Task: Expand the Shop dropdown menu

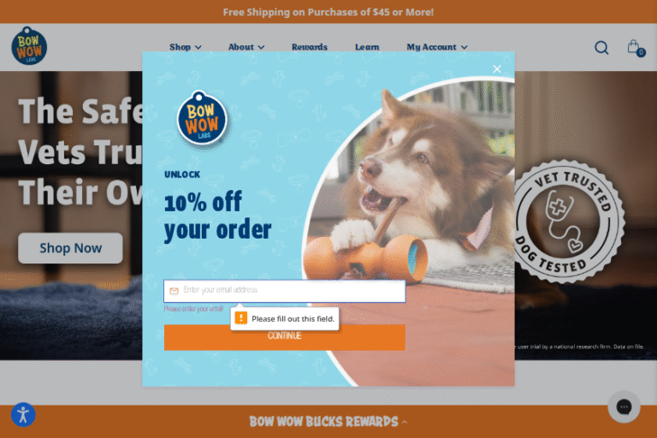Action: pyautogui.click(x=185, y=47)
